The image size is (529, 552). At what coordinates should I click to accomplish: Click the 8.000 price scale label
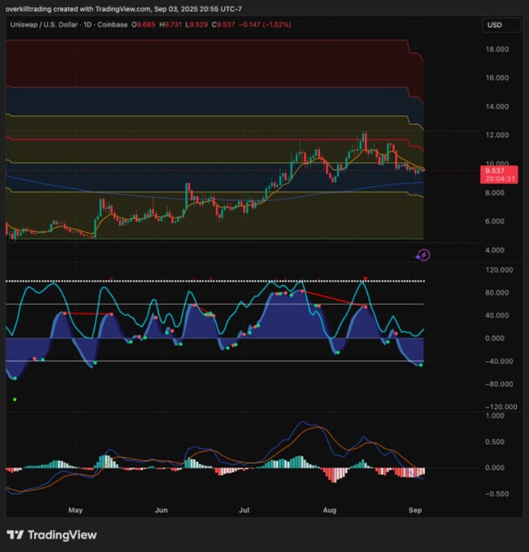tap(495, 193)
